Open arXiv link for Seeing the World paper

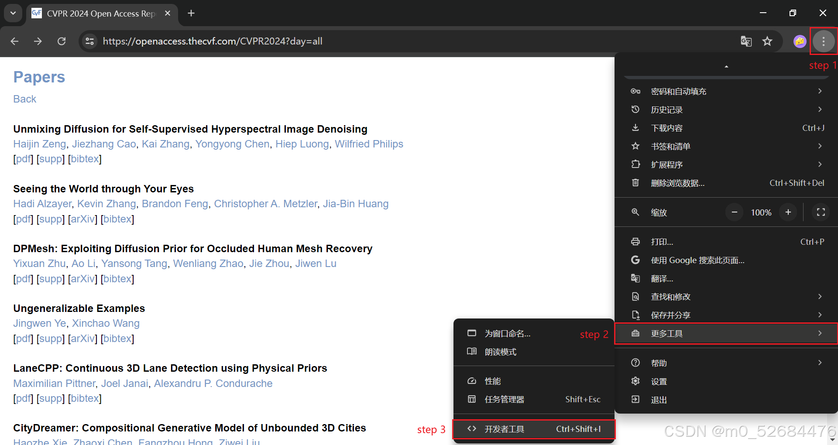[82, 219]
